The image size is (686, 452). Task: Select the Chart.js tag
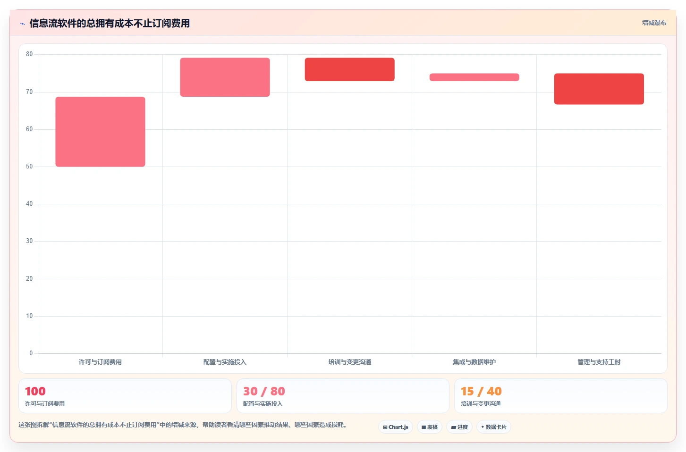coord(396,427)
